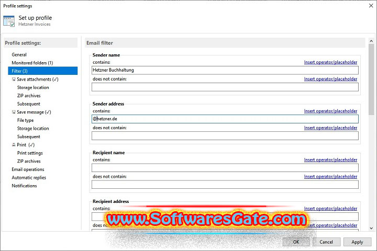Open Storage location under Save message
The width and height of the screenshot is (377, 251).
point(33,129)
